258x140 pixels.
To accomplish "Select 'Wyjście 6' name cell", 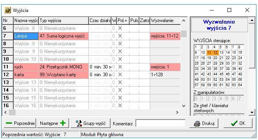I will (26, 28).
